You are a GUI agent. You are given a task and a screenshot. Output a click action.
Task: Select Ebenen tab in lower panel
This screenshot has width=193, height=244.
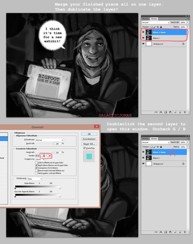click(154, 139)
